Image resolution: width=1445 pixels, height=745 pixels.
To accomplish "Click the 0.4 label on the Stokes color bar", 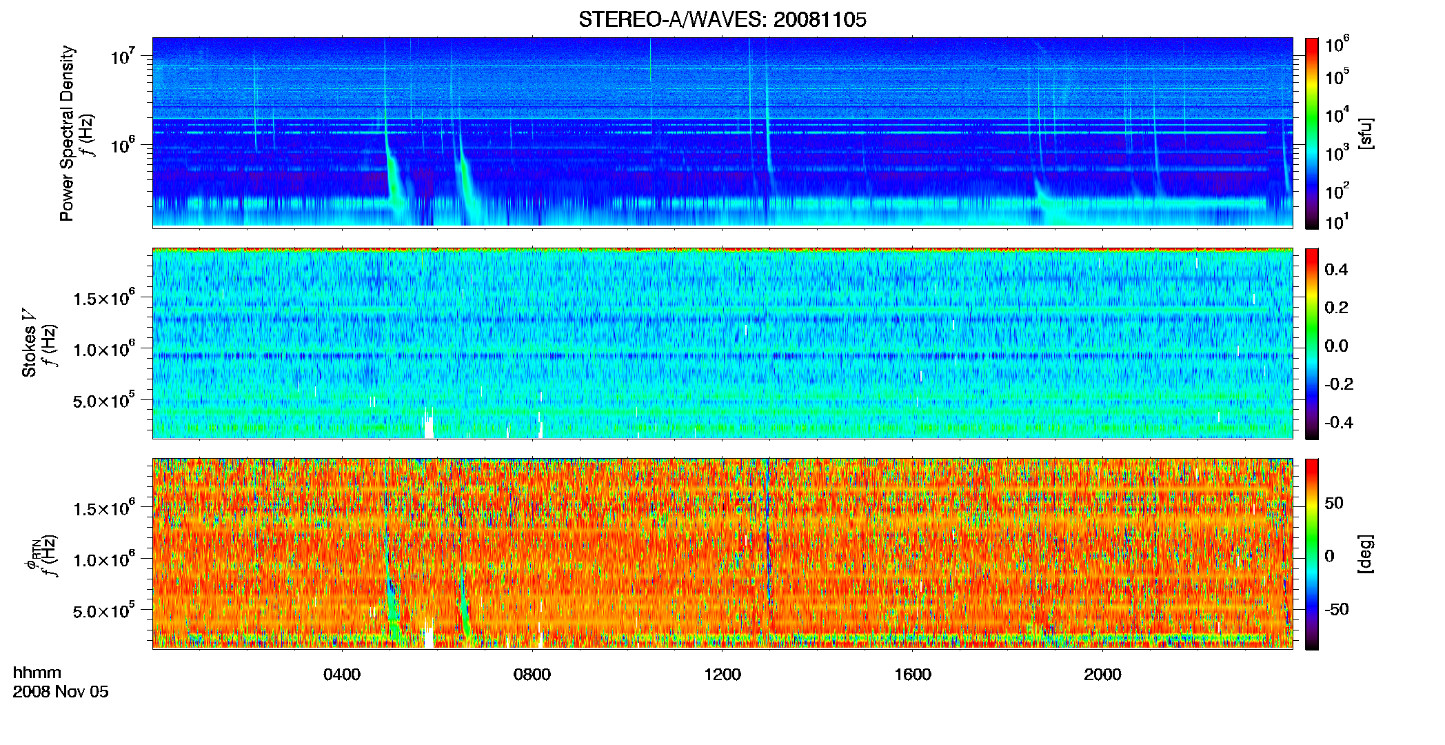I will coord(1336,270).
